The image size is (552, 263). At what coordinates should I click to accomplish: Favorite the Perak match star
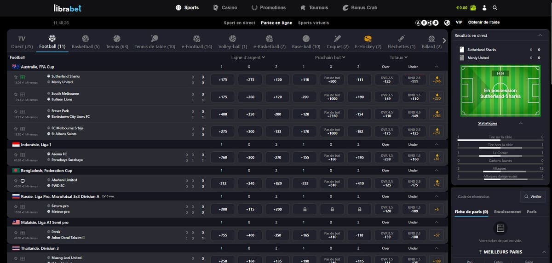coord(16,232)
